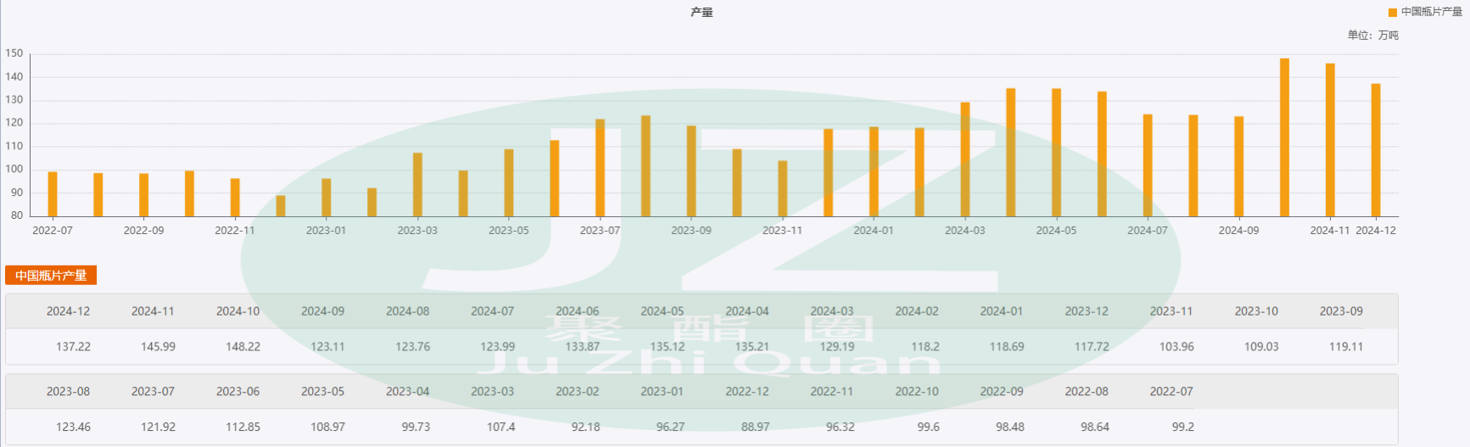Click the 2024-09 label on the x-axis
The image size is (1470, 447).
click(1238, 231)
